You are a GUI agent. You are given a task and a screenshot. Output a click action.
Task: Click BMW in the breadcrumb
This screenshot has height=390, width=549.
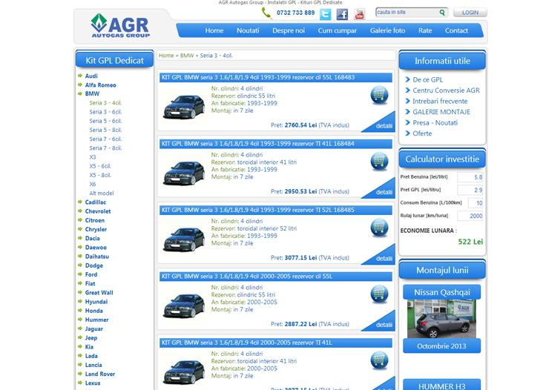click(187, 56)
